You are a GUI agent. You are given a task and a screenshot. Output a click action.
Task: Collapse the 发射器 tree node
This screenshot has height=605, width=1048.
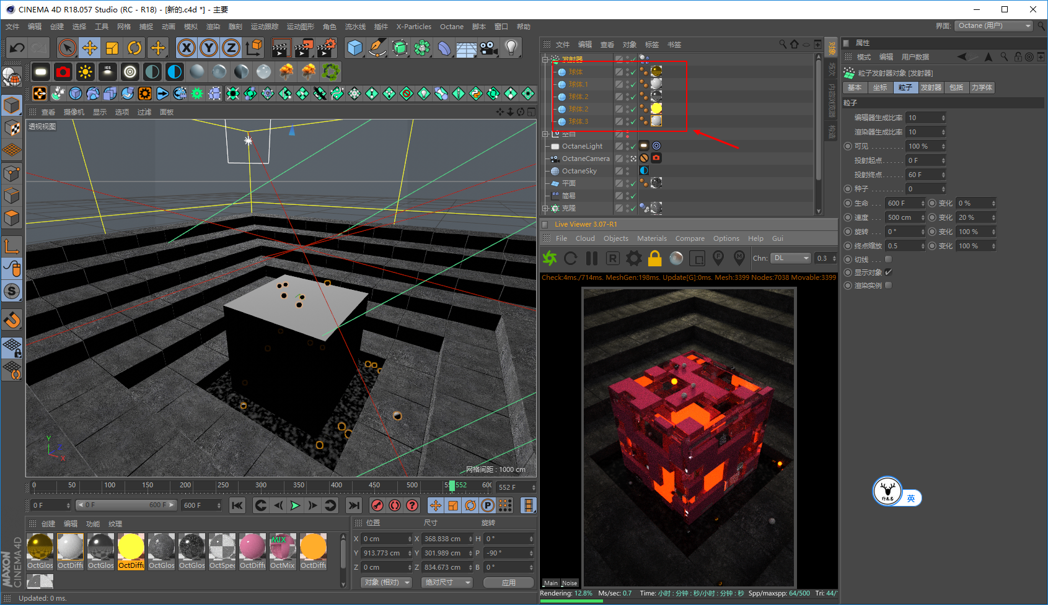(x=545, y=59)
